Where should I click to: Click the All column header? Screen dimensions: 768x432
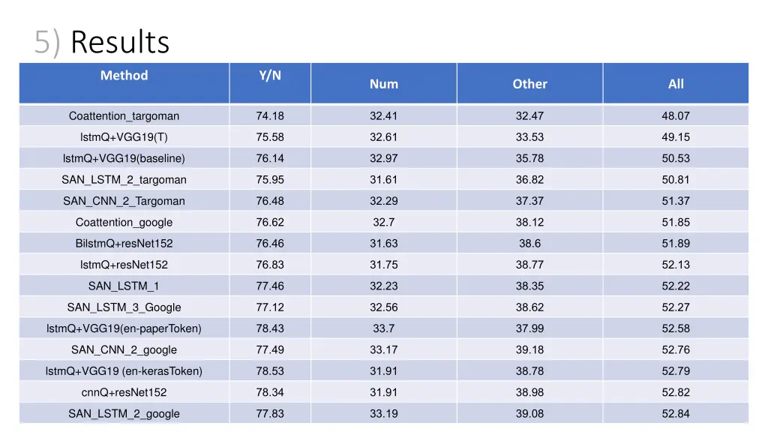pyautogui.click(x=676, y=84)
